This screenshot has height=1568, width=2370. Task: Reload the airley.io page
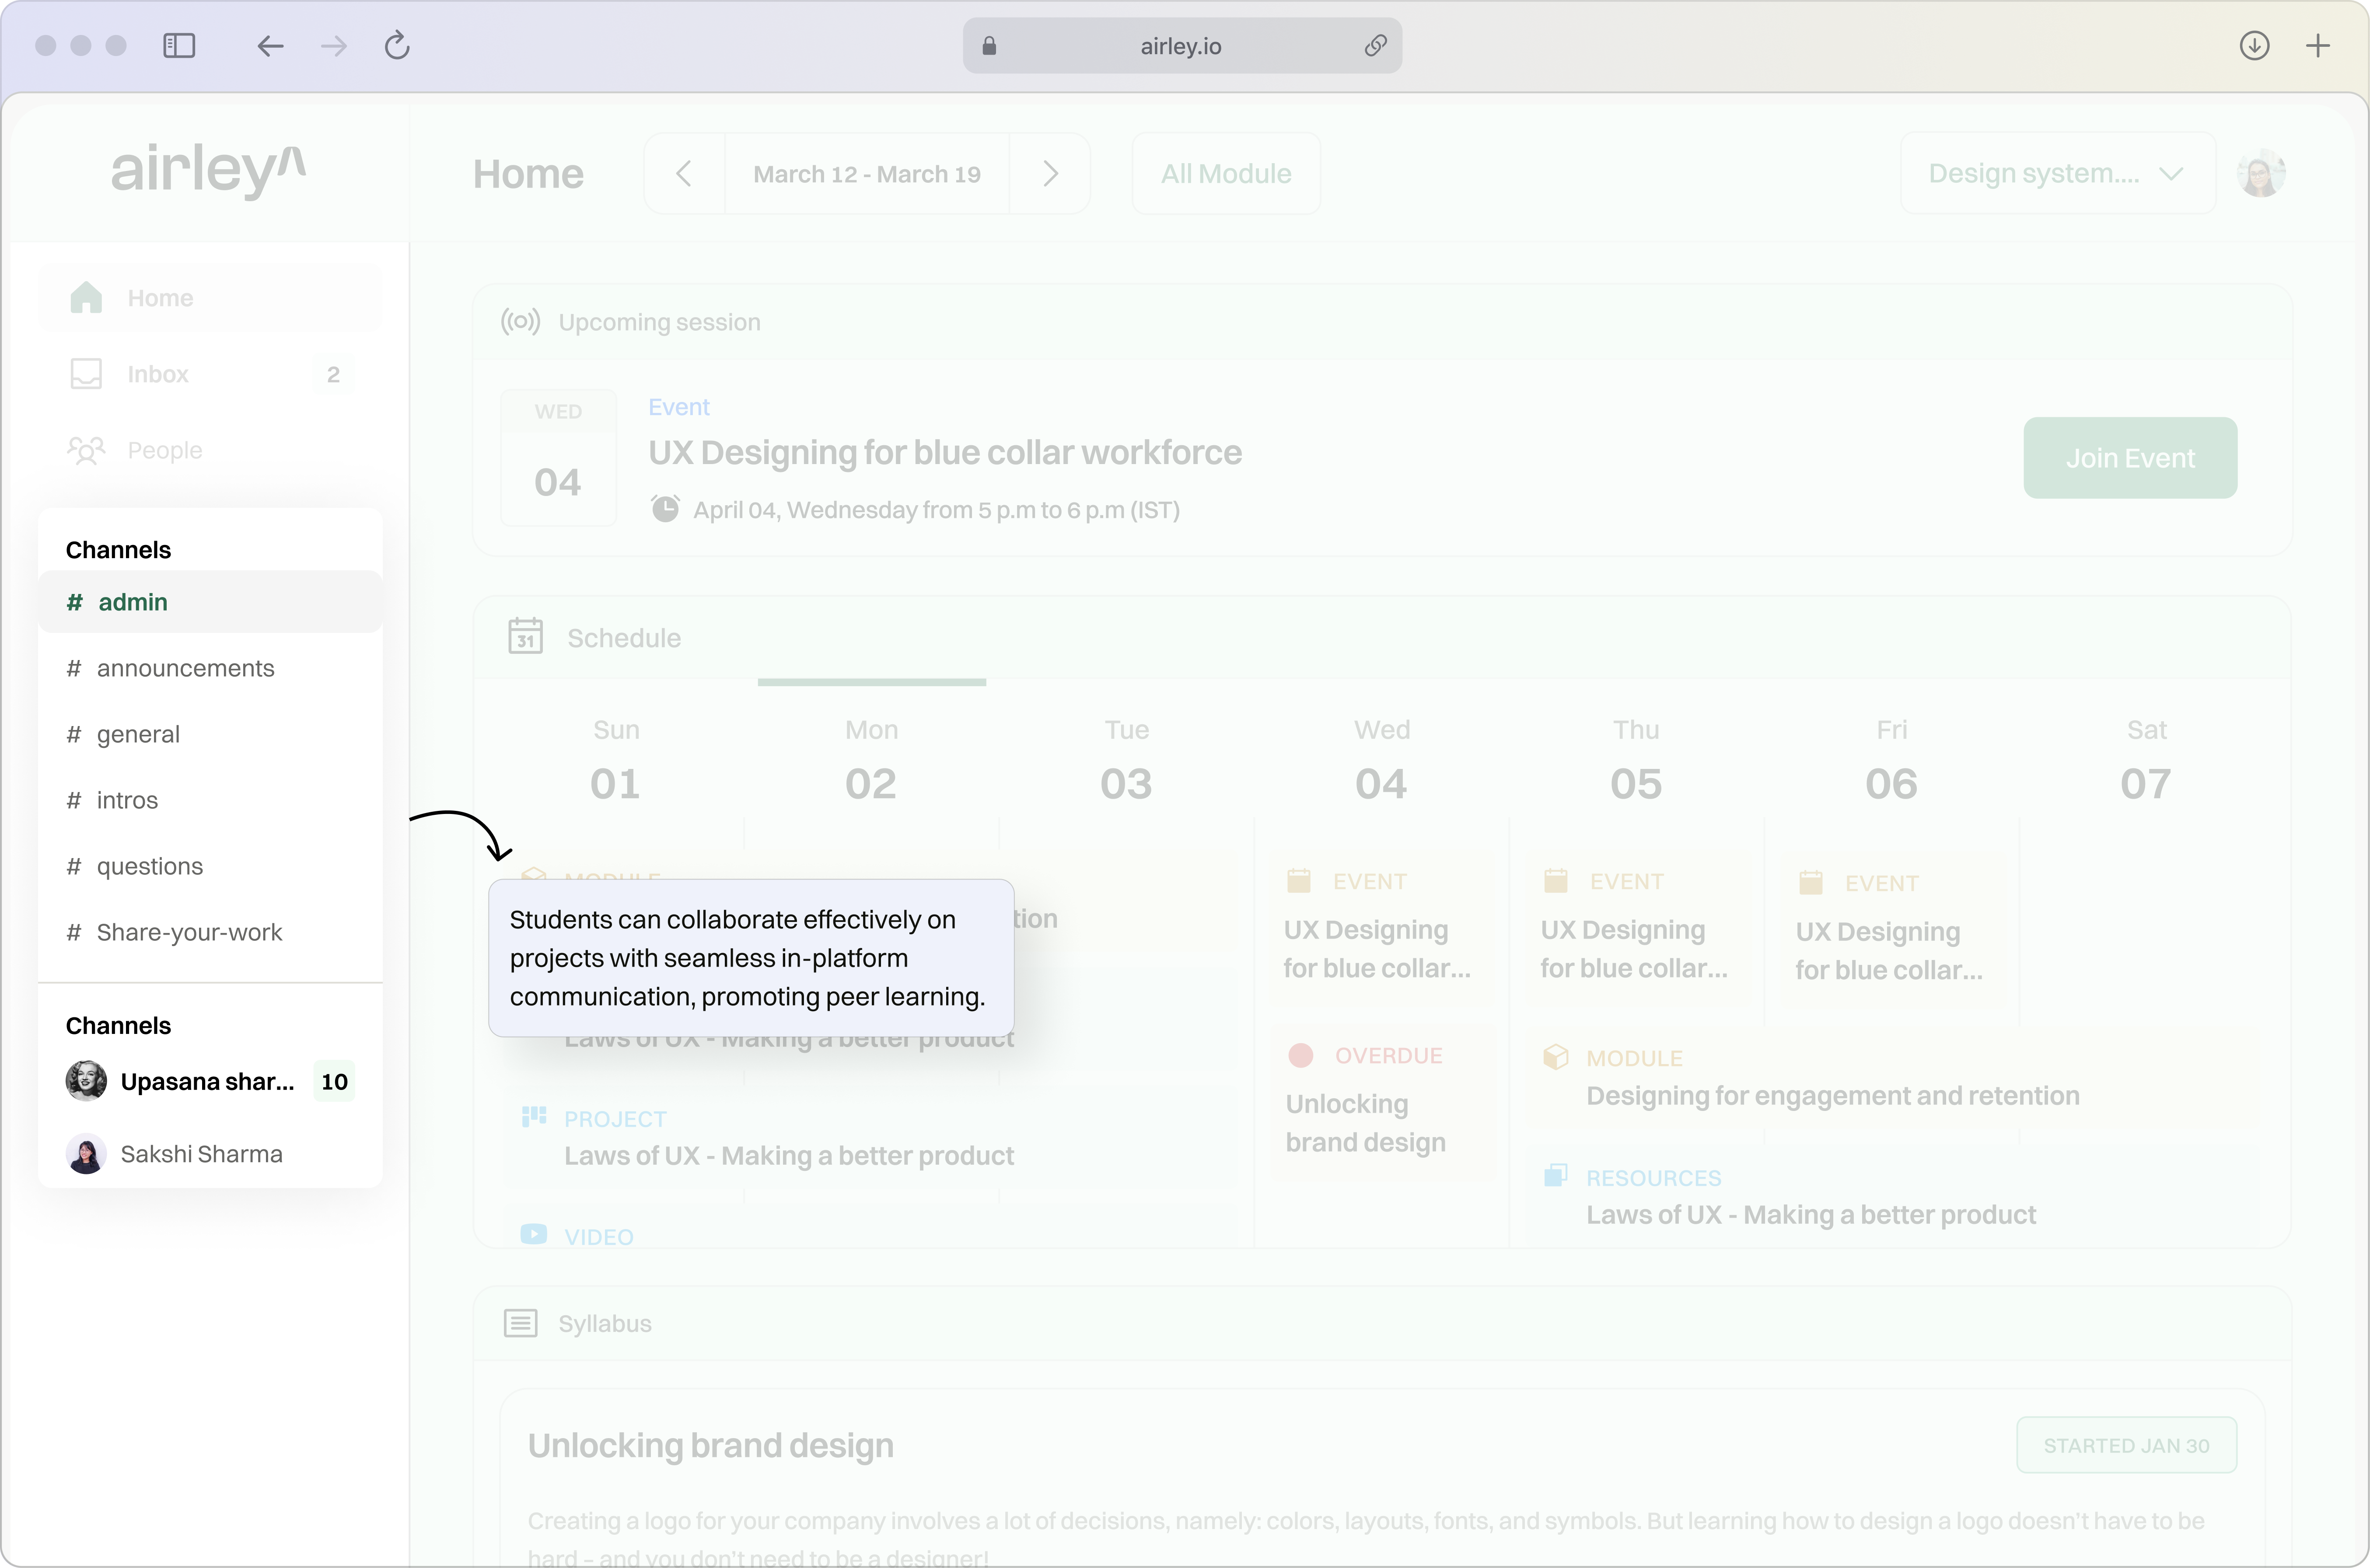coord(397,46)
